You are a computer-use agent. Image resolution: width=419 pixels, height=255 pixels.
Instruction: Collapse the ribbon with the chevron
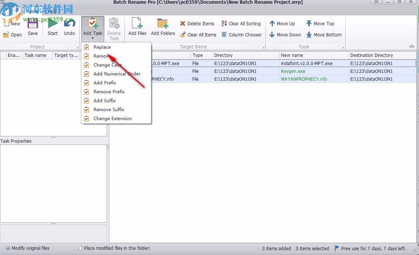412,46
